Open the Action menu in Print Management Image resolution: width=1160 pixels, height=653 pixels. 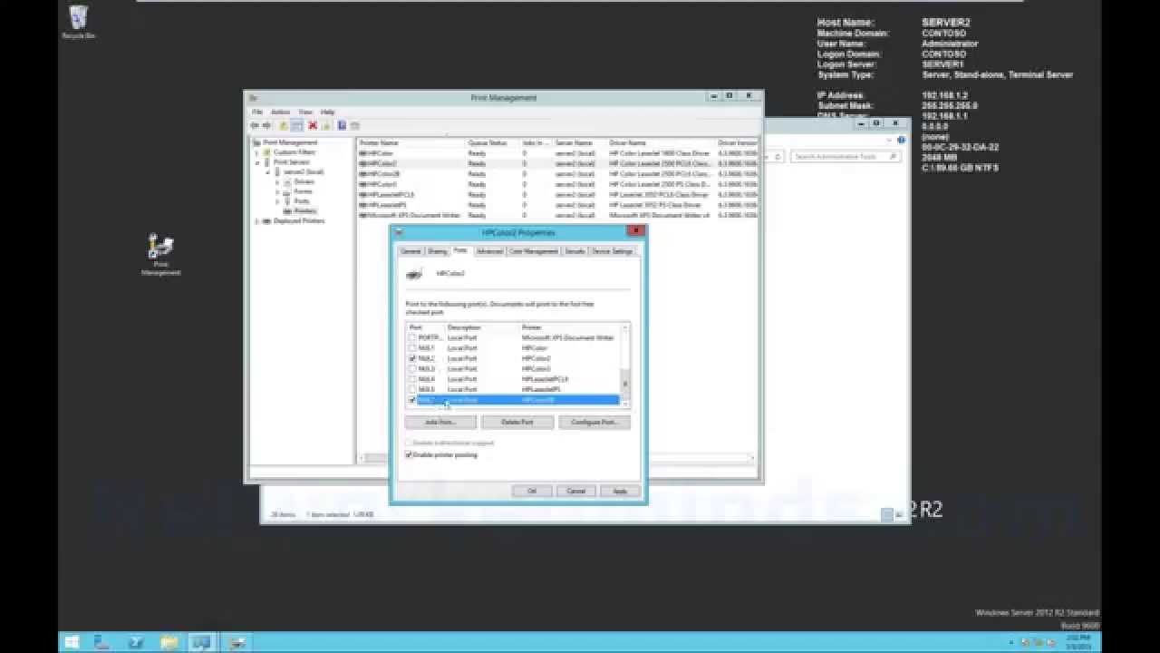[x=280, y=112]
